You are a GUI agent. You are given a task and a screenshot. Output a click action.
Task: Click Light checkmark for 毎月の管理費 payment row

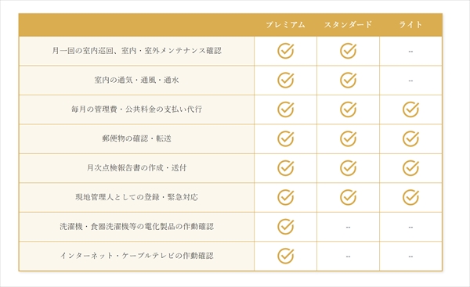point(410,109)
